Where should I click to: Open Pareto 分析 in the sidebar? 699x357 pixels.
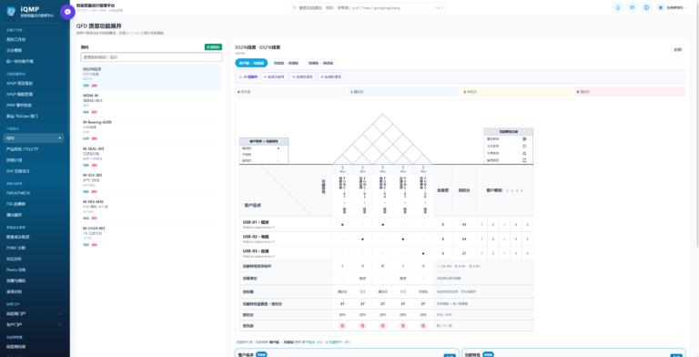tap(34, 270)
